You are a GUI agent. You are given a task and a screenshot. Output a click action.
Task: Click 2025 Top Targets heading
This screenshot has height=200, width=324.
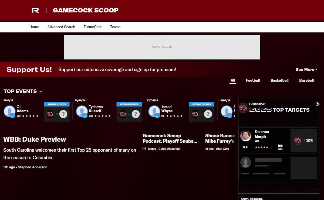279,110
